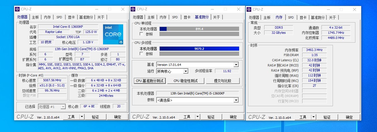
Task: Click 工具 in the processor window
Action: (71, 117)
